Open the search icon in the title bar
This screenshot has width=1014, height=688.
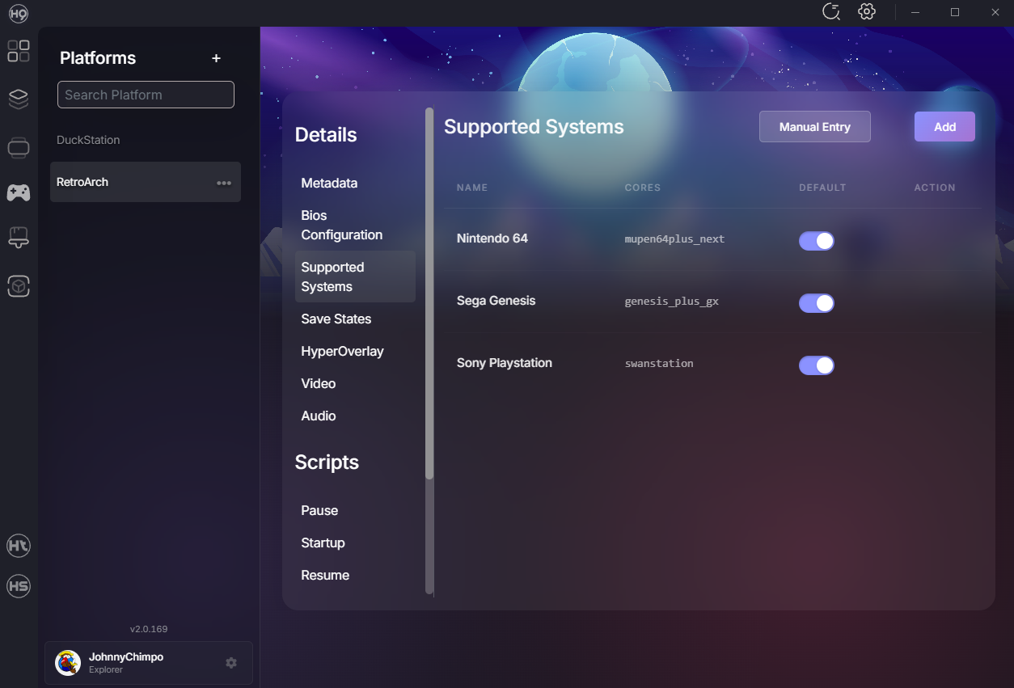tap(830, 12)
